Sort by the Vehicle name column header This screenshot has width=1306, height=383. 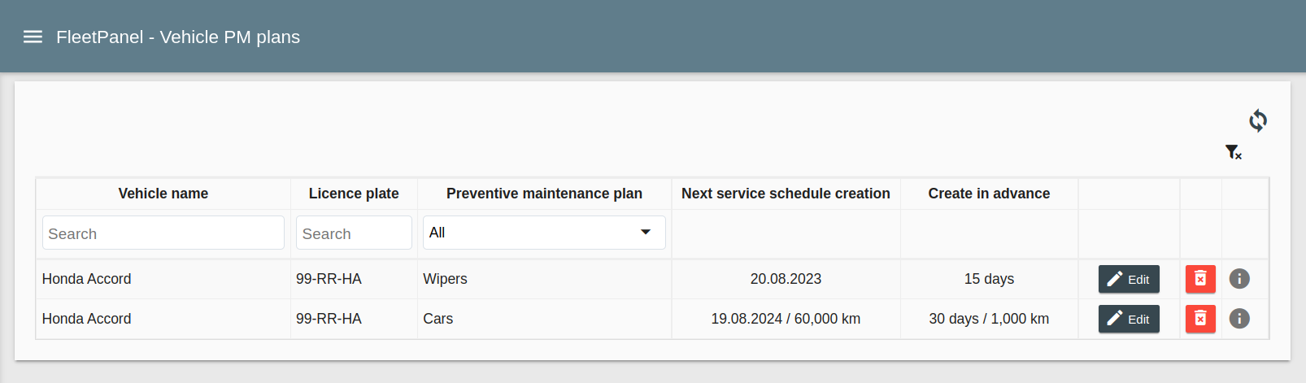pyautogui.click(x=163, y=194)
